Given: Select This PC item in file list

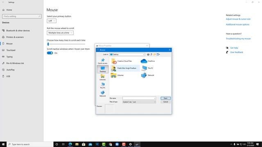Looking at the screenshot, I should tap(147, 68).
